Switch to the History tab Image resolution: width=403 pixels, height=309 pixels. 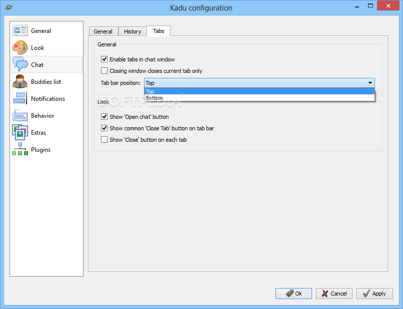pos(132,31)
